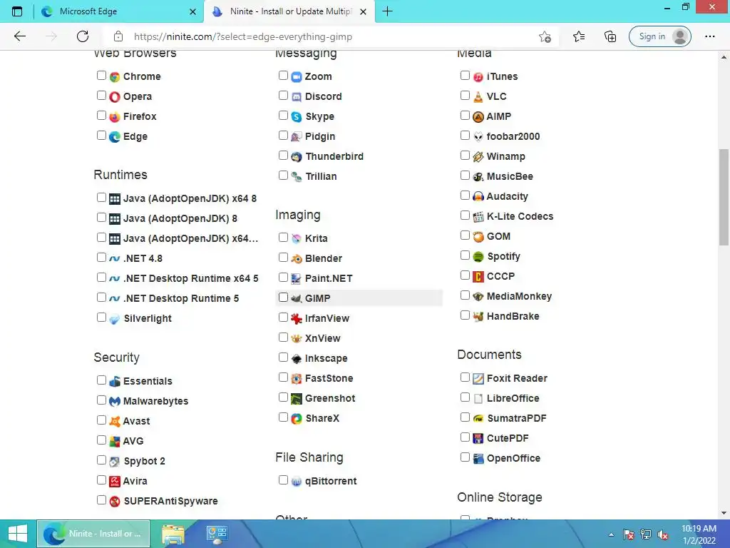Open the Edge settings and more menu
This screenshot has height=548, width=730.
coord(709,36)
